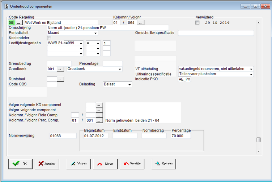Focus the Code Regeling input field
The image size is (272, 182).
pos(12,23)
